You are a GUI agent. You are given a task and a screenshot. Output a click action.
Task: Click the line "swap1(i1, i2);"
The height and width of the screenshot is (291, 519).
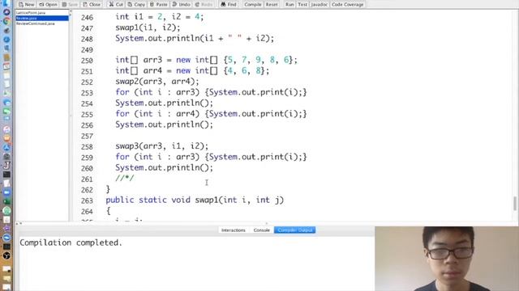pos(148,27)
